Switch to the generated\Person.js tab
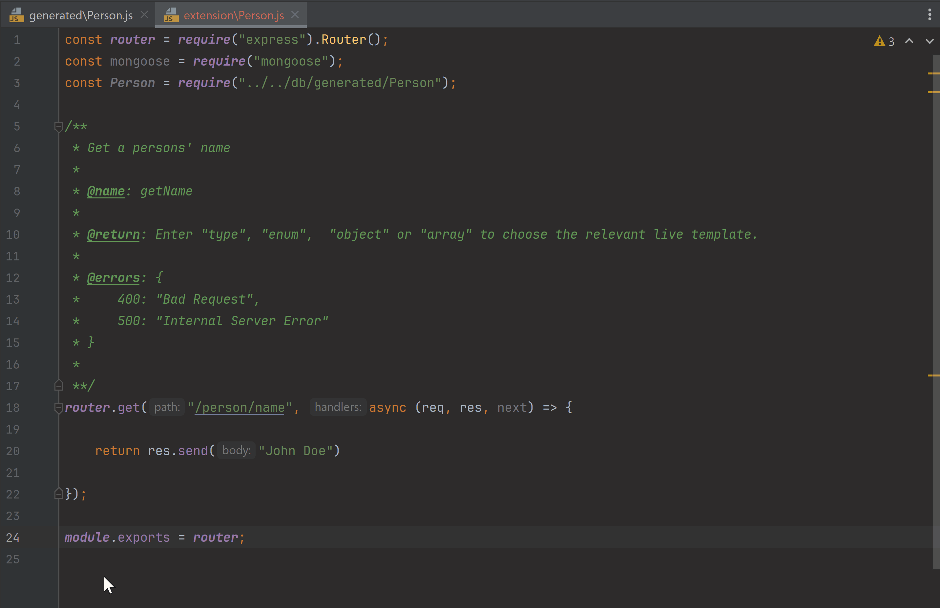 81,15
